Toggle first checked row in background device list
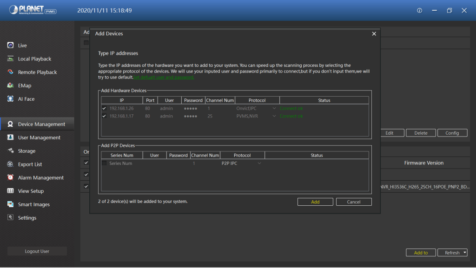 click(86, 163)
